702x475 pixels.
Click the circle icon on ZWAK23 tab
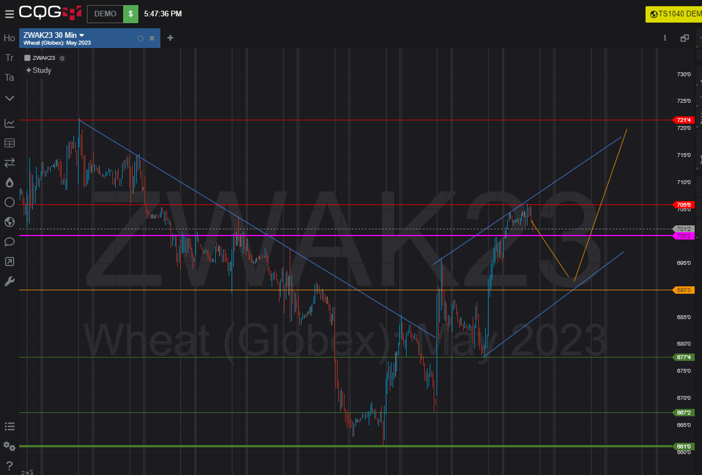point(141,38)
